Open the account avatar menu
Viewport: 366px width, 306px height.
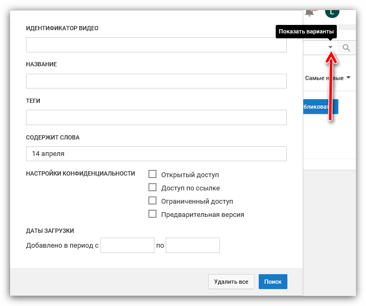pos(332,13)
